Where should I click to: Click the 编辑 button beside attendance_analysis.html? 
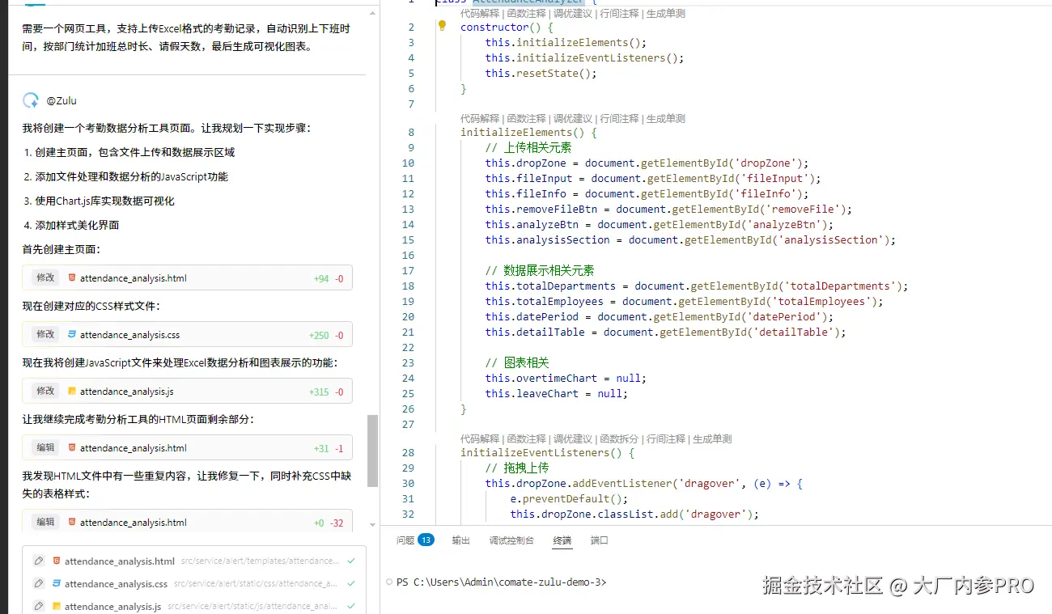pyautogui.click(x=45, y=447)
